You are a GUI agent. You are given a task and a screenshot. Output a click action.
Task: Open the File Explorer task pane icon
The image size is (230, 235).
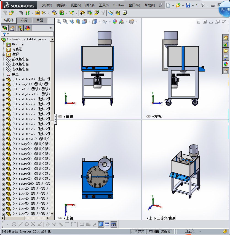(x=226, y=51)
